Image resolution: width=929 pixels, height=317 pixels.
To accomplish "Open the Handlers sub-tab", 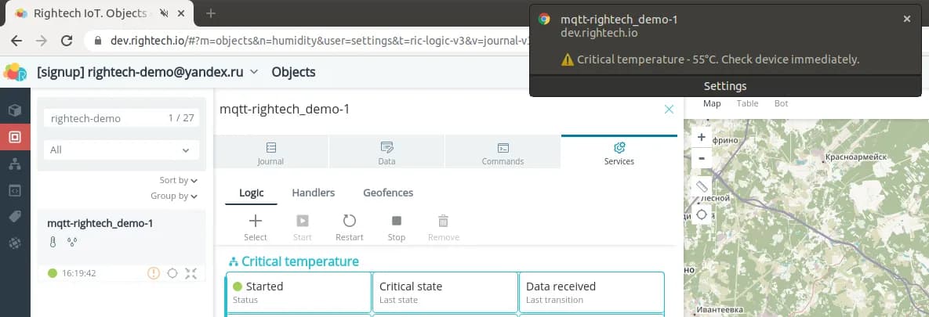I will coord(313,193).
